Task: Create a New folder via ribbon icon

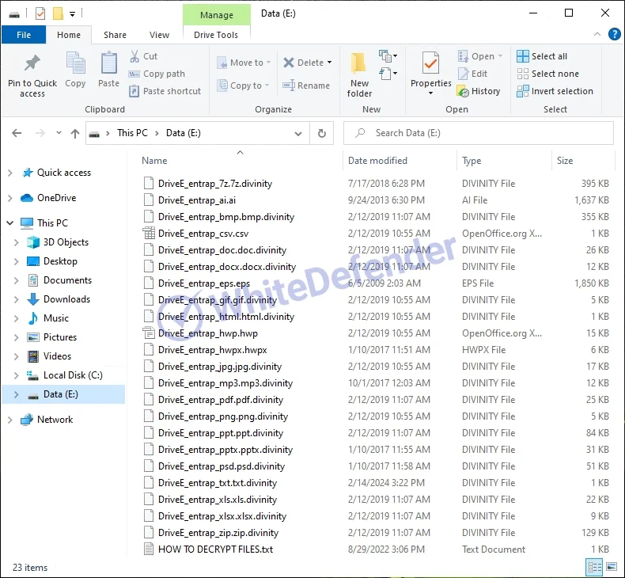Action: [x=359, y=64]
